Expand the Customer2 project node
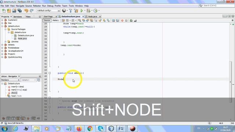235x132 pixels. point(2,20)
